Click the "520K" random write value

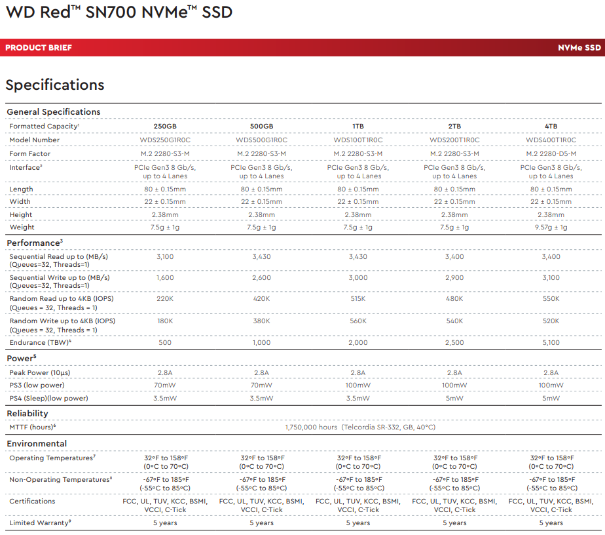(x=551, y=321)
